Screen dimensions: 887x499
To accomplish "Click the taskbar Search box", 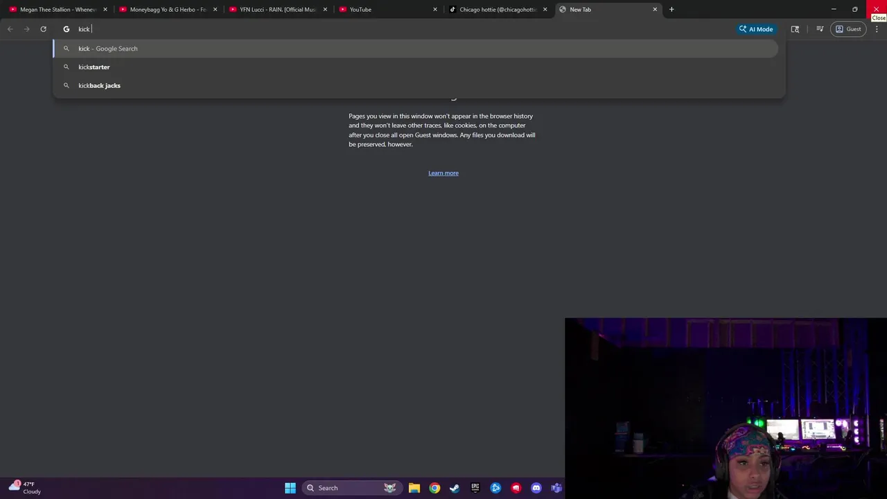I will [x=352, y=488].
